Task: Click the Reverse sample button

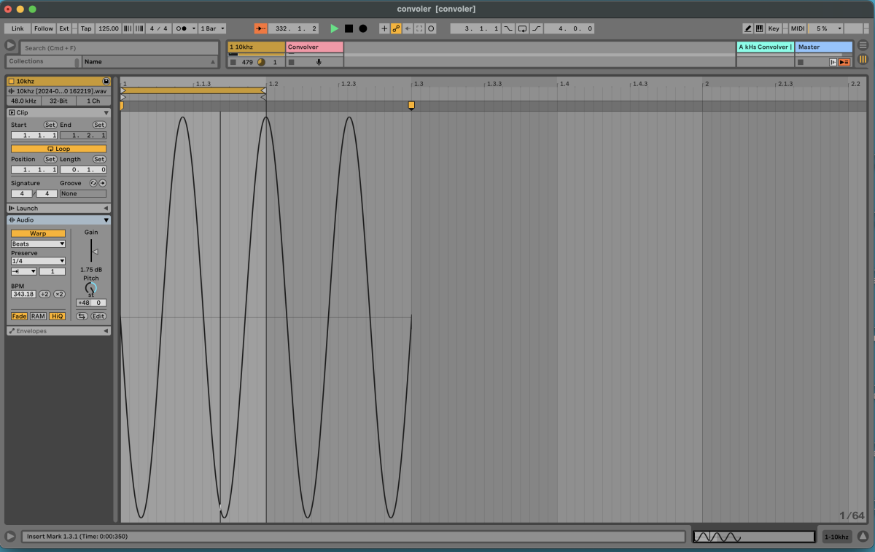Action: tap(82, 316)
